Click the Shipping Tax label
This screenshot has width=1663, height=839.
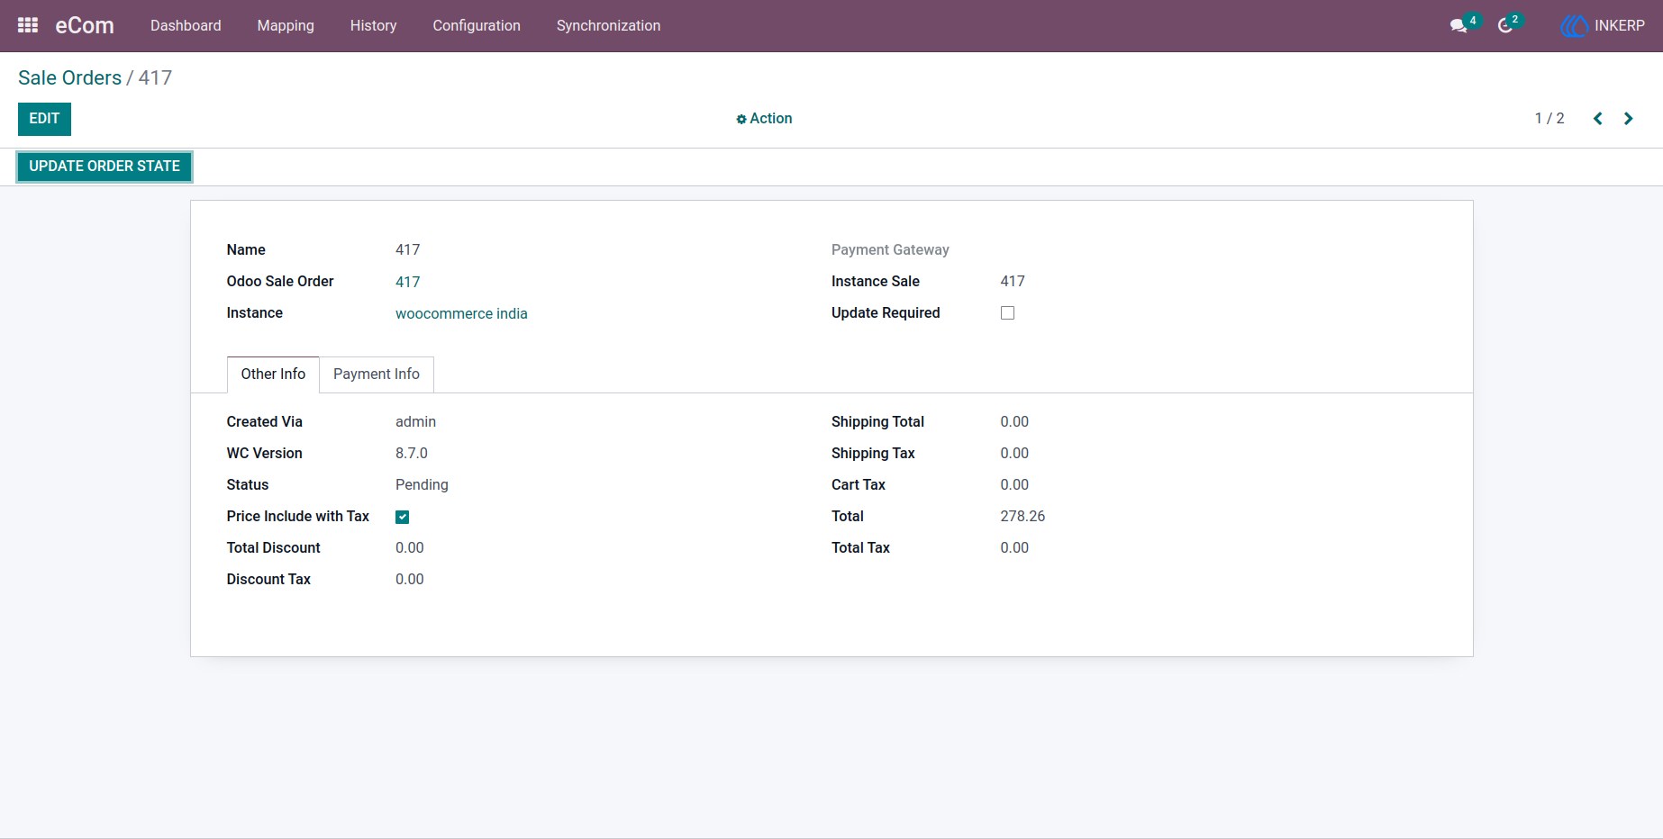pyautogui.click(x=873, y=454)
